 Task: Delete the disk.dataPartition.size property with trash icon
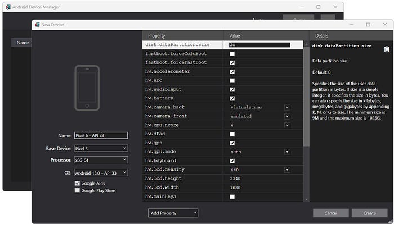pos(387,49)
